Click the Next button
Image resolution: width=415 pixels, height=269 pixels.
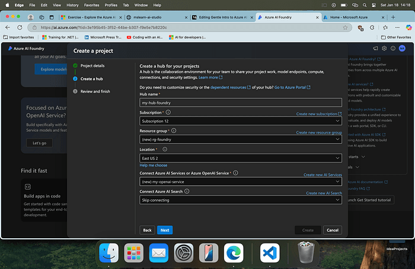tap(165, 230)
